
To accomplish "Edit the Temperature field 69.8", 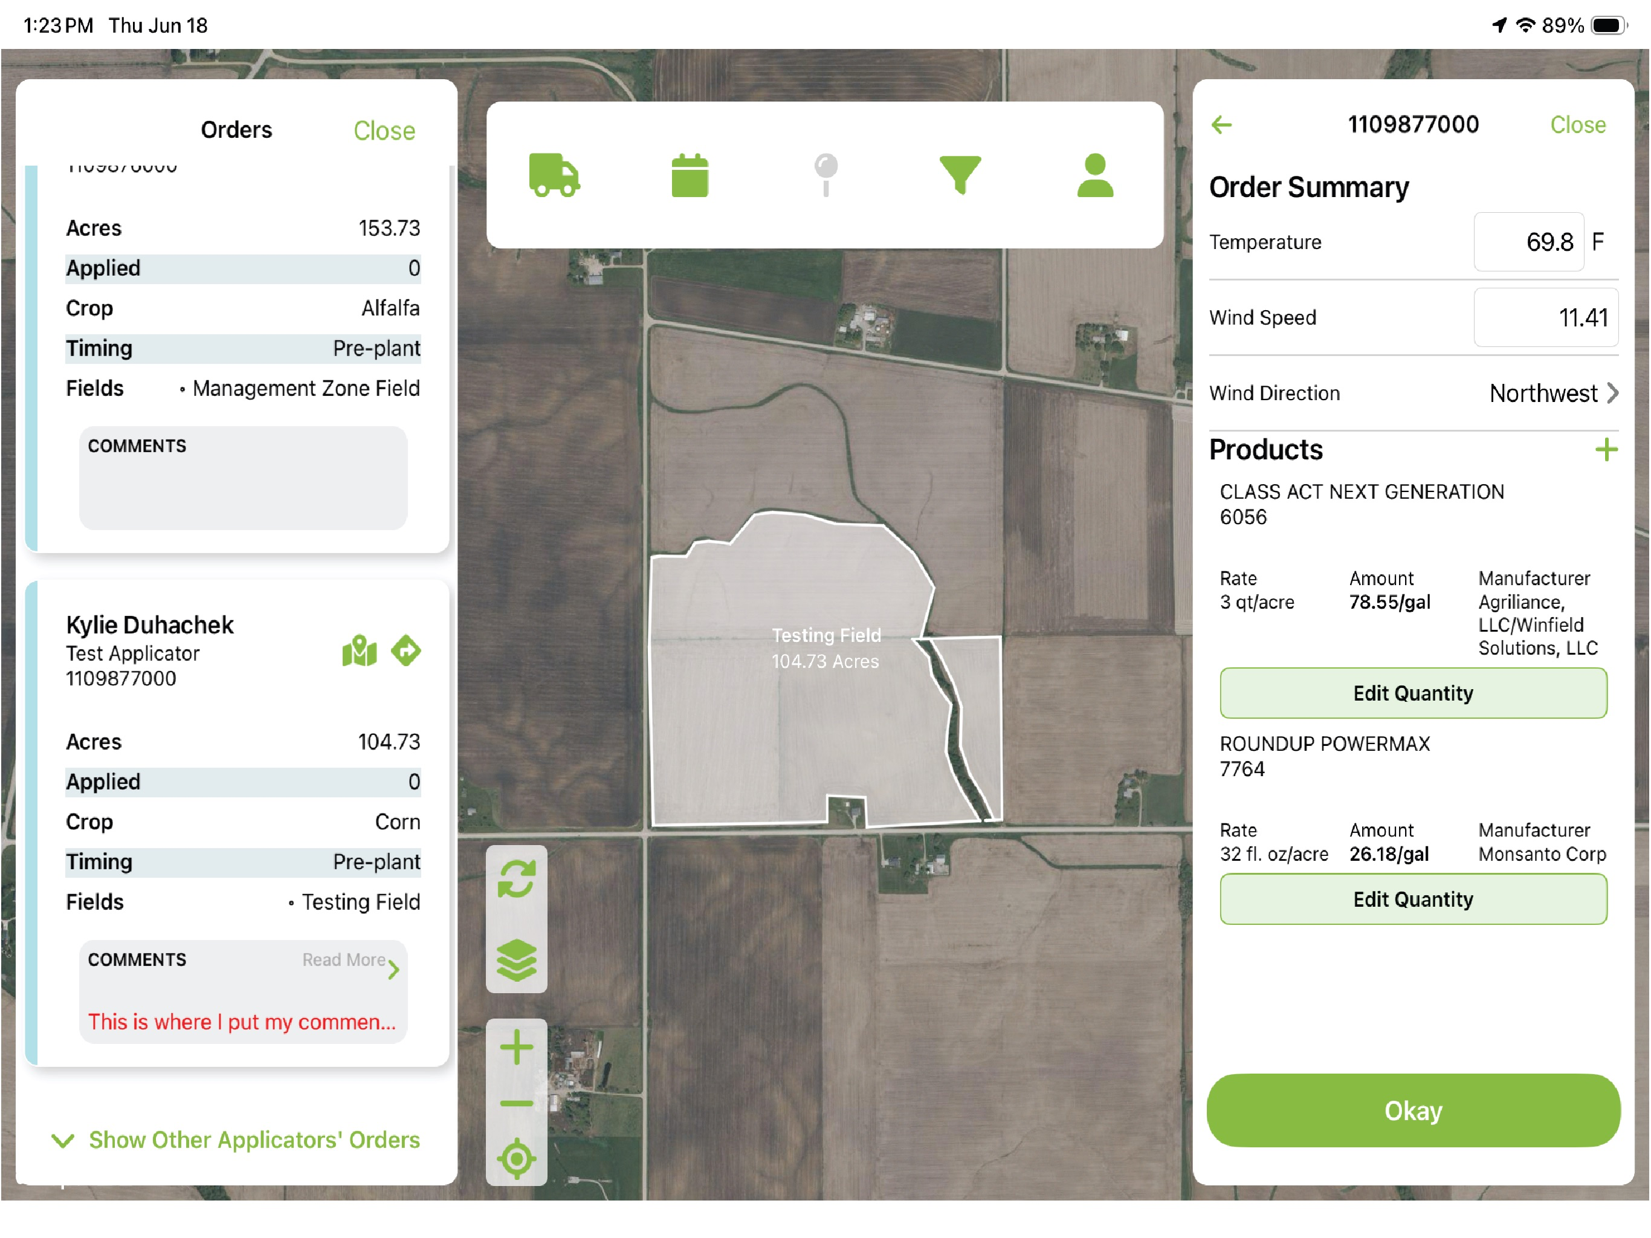I will 1528,242.
